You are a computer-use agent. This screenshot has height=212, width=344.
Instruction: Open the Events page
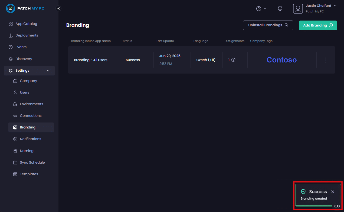coord(21,47)
